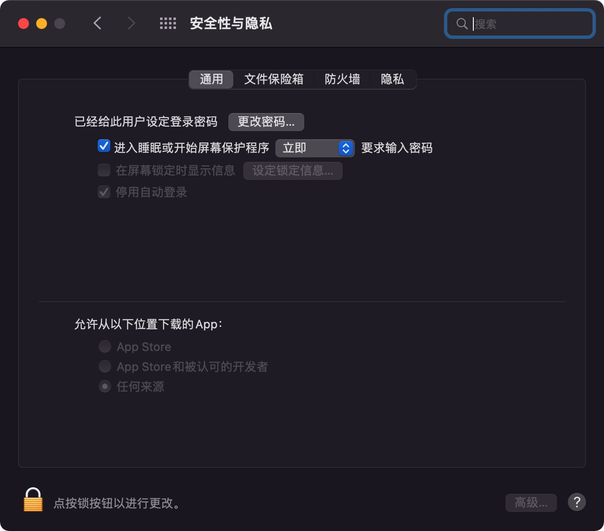Switch to the 防火墙 tab
The width and height of the screenshot is (604, 531).
[x=342, y=79]
